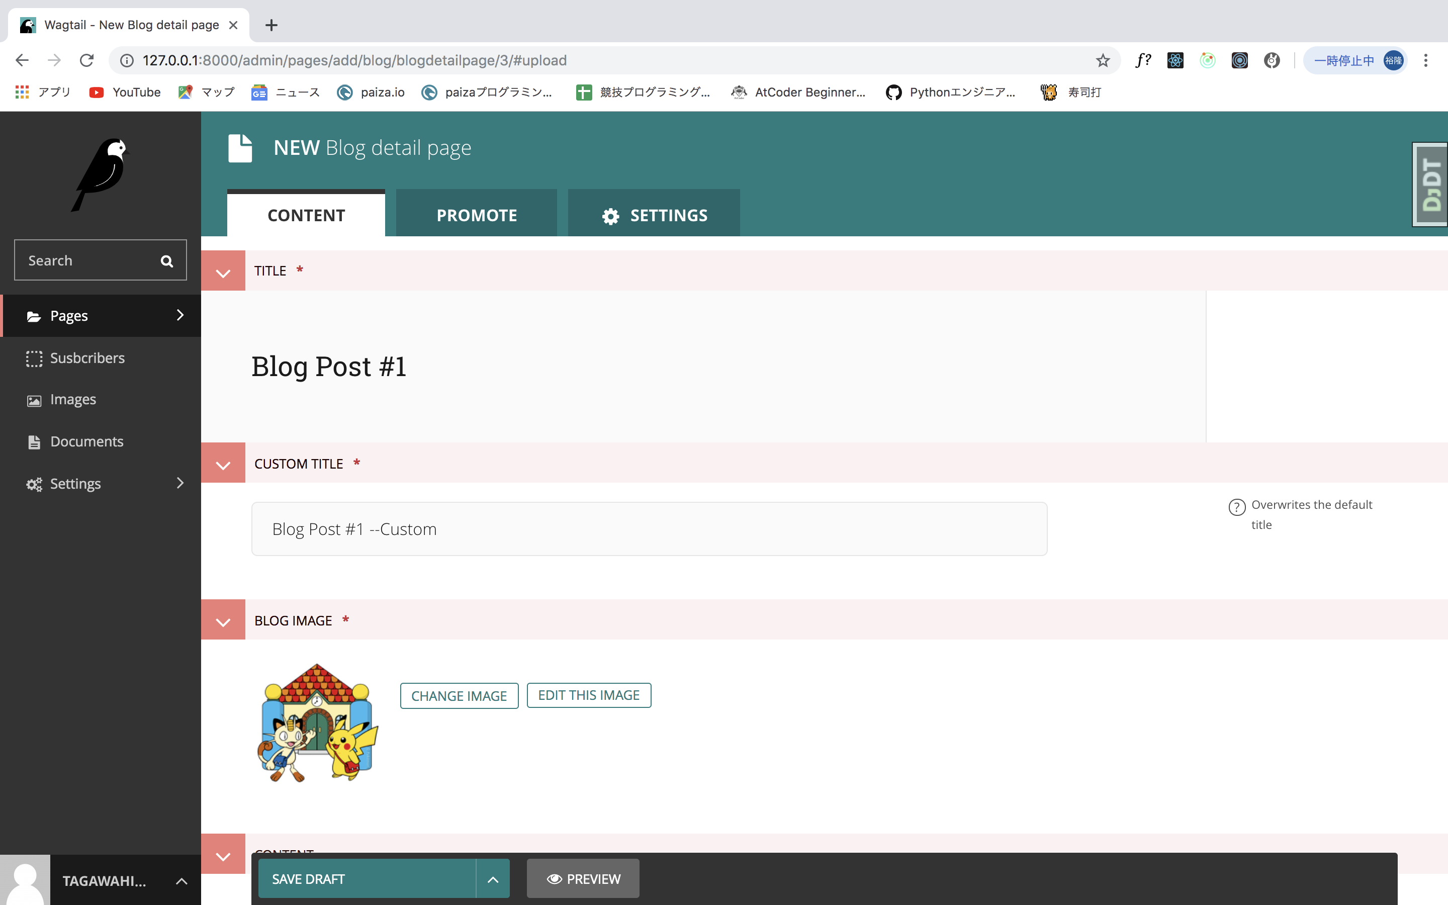The image size is (1448, 905).
Task: Collapse the CUSTOM TITLE section chevron
Action: (x=222, y=463)
